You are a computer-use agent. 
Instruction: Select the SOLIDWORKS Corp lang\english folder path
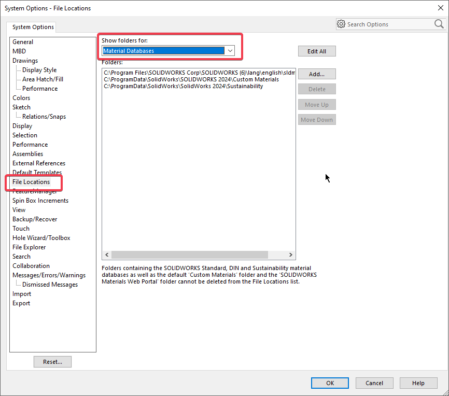pos(199,73)
